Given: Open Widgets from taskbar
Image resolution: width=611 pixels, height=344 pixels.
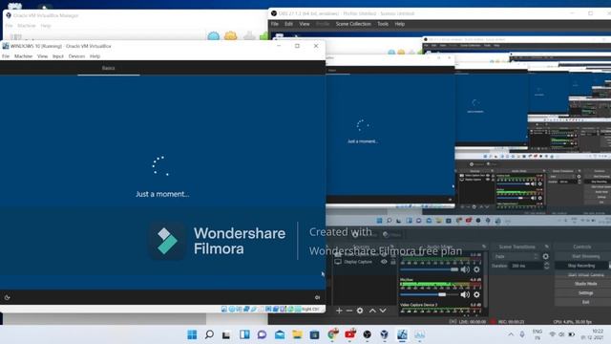Looking at the screenshot, I should (244, 334).
